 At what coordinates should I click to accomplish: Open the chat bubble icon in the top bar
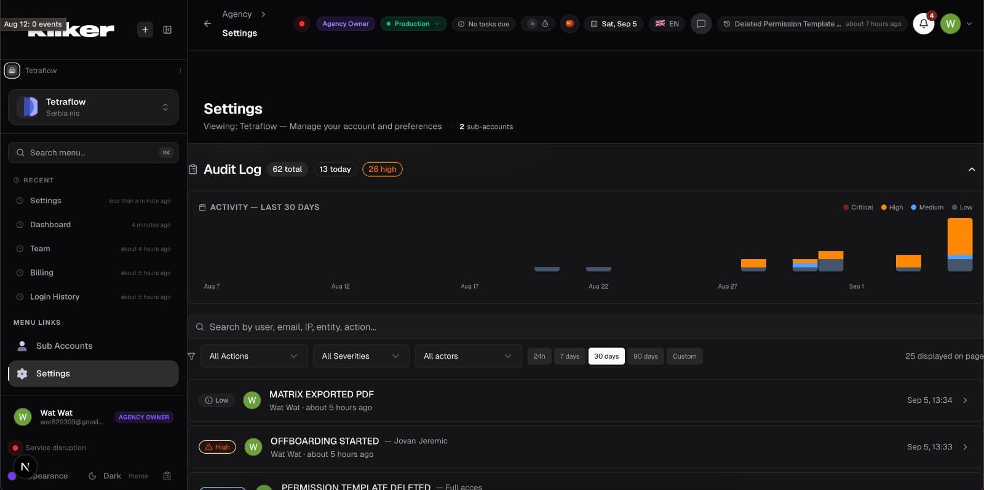click(x=700, y=24)
